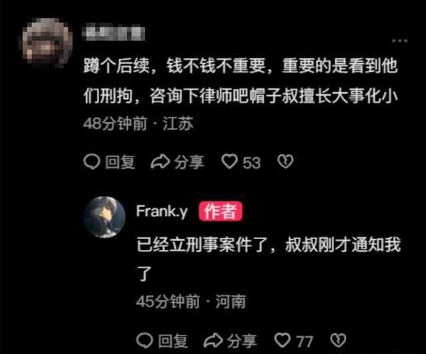Like the top comment with 53 likes
This screenshot has width=426, height=354.
[x=230, y=161]
